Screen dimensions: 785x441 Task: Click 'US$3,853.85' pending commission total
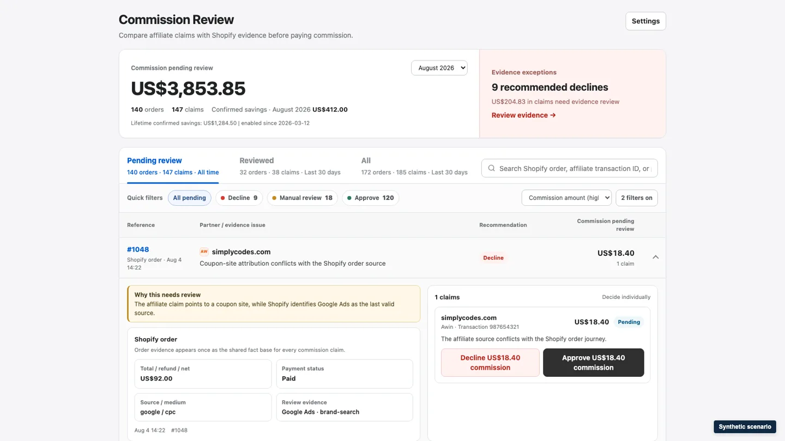tap(188, 88)
